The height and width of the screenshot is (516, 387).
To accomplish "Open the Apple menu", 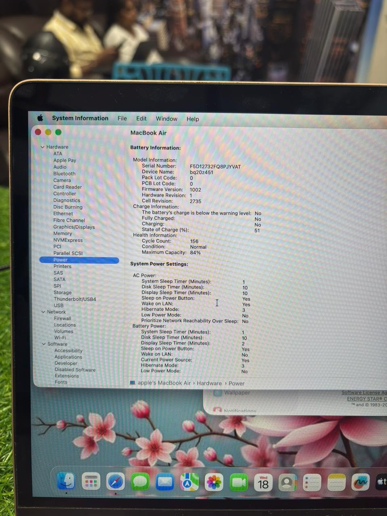I will click(x=40, y=118).
